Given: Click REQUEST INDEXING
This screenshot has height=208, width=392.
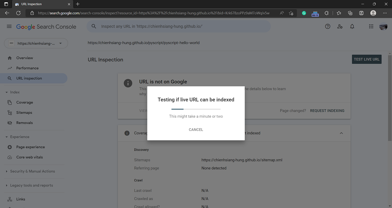Looking at the screenshot, I should (x=327, y=111).
